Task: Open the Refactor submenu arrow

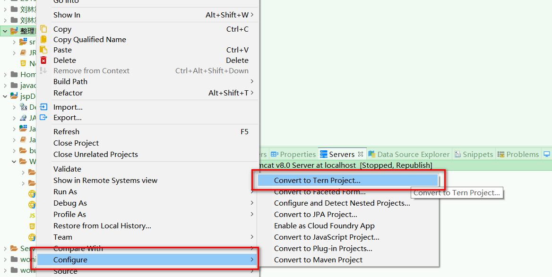Action: tap(252, 93)
